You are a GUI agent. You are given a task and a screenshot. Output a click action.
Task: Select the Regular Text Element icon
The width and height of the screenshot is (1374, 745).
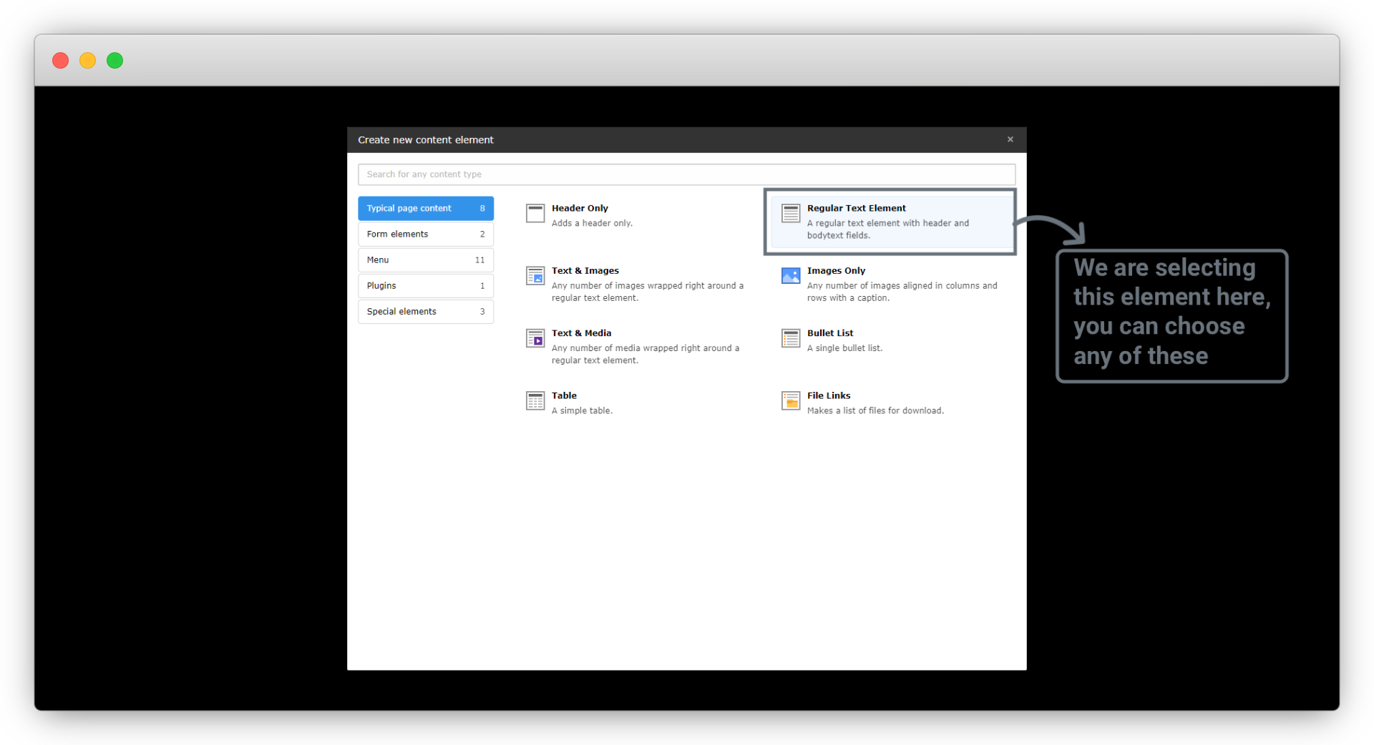[x=791, y=213]
